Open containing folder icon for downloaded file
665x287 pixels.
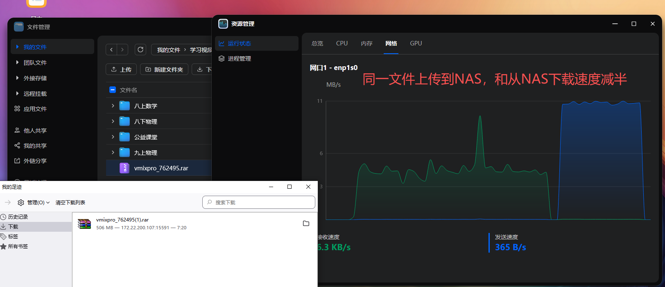[306, 224]
